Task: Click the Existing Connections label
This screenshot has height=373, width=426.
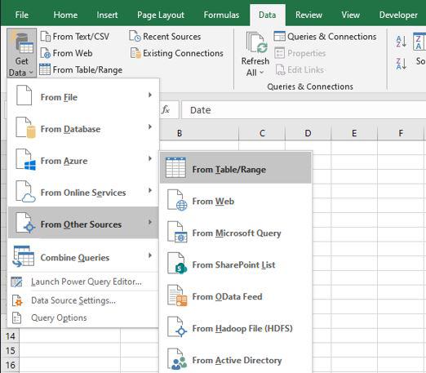Action: (183, 53)
